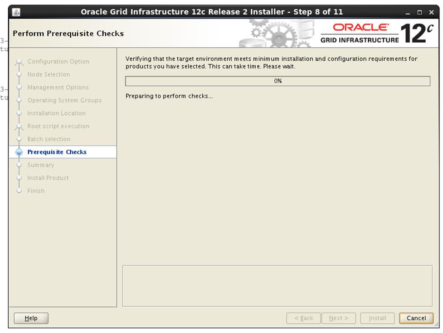The image size is (443, 333).
Task: Click the Oracle Grid Infrastructure 12c logo
Action: pos(376,33)
